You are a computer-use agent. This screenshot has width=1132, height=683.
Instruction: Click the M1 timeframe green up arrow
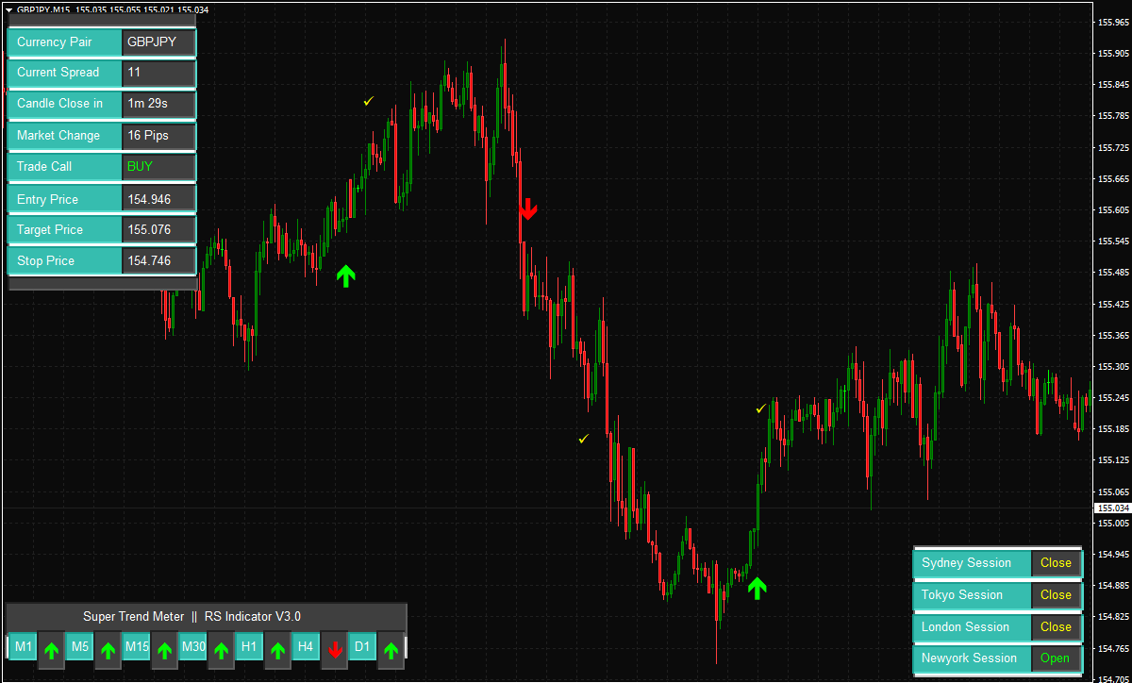click(51, 650)
